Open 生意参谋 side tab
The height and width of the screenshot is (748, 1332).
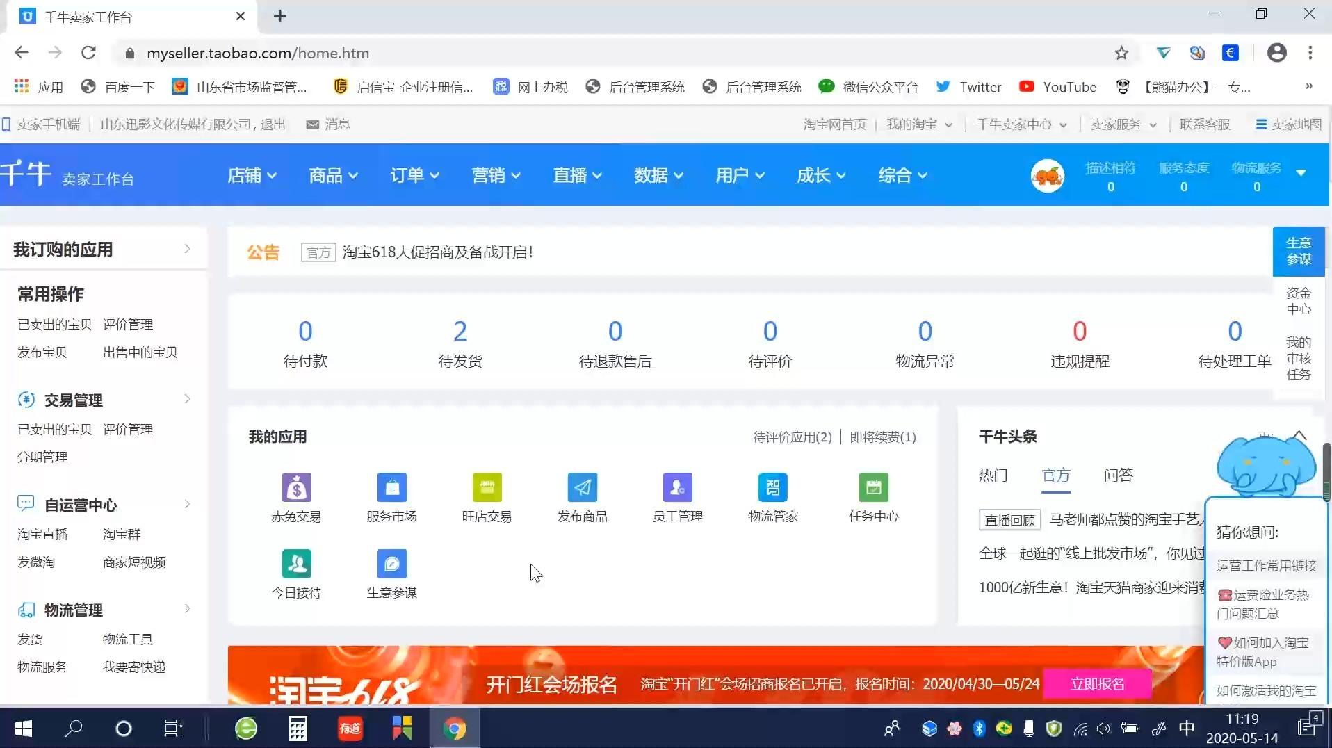(1298, 251)
